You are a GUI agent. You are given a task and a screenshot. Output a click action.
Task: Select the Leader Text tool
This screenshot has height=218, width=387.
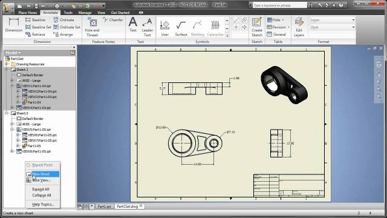(147, 27)
